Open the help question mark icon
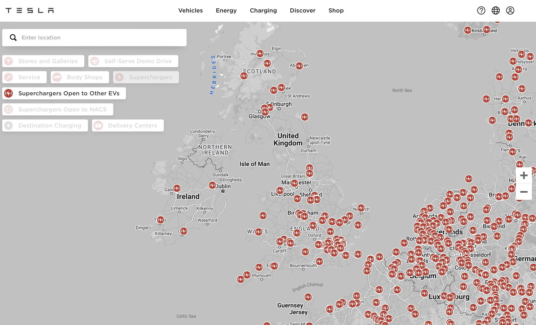The image size is (536, 325). click(481, 10)
